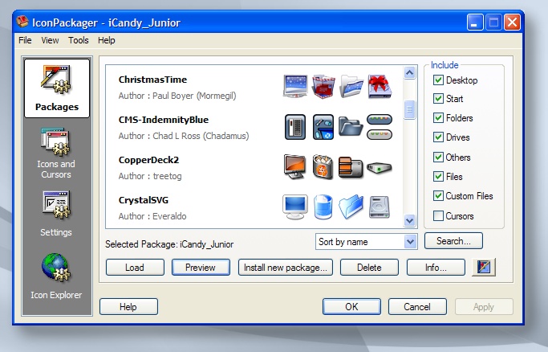Open the Icons and Cursors section
This screenshot has width=548, height=352.
point(56,153)
